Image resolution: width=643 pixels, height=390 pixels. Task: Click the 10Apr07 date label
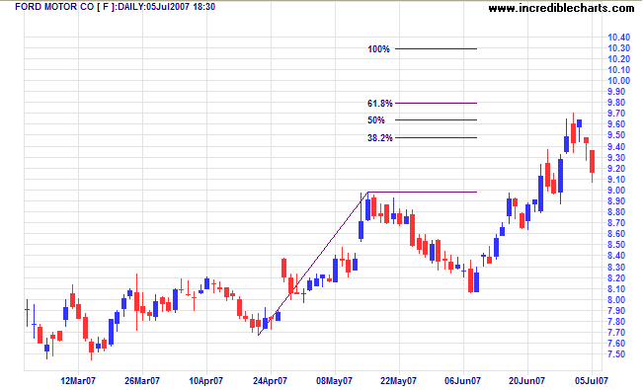pyautogui.click(x=206, y=381)
